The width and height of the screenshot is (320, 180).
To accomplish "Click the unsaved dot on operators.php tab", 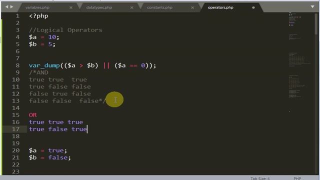I will coord(253,7).
